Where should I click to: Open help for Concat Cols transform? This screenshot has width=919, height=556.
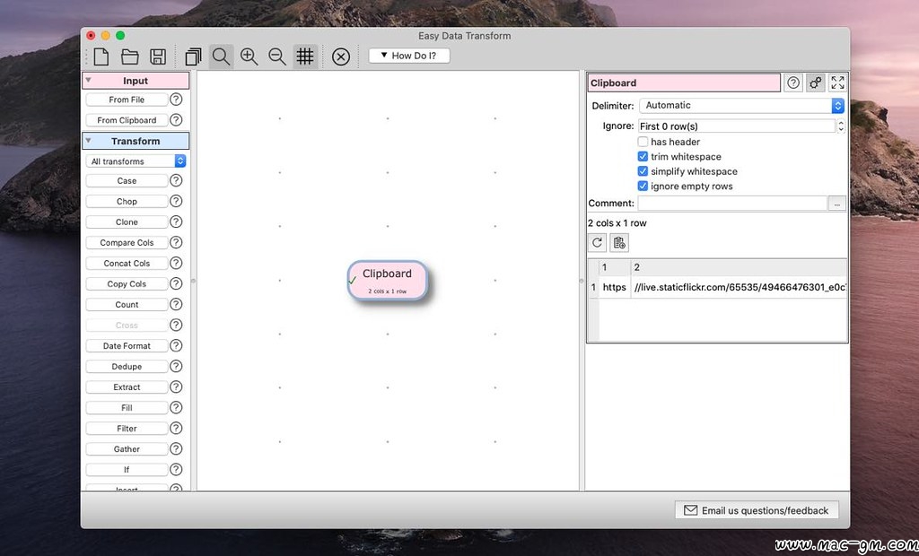(176, 263)
